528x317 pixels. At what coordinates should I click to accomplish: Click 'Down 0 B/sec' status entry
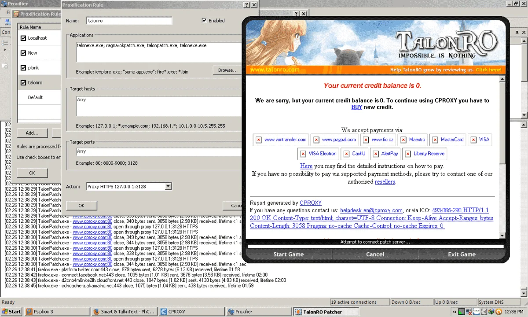[411, 302]
